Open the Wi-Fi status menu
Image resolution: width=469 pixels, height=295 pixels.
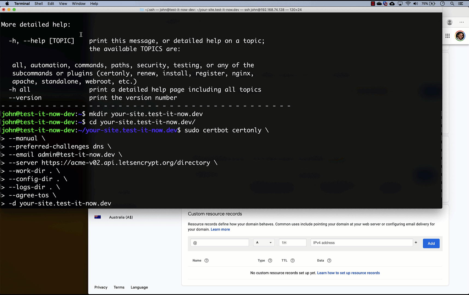coord(408,4)
